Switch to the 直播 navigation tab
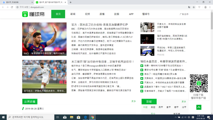213x120 pixels. click(102, 14)
